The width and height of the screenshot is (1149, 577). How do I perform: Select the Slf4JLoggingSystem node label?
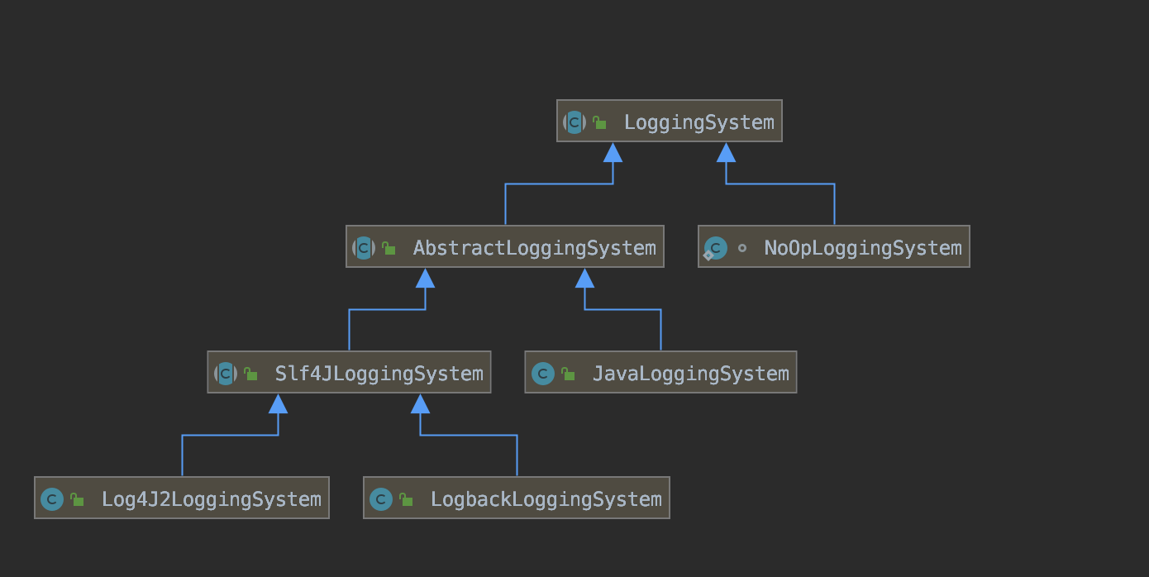pyautogui.click(x=379, y=374)
